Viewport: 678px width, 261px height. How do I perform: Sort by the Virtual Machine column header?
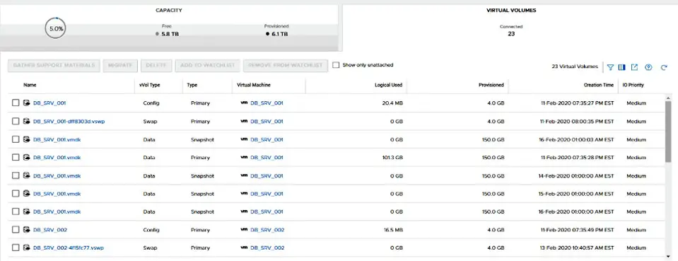254,86
